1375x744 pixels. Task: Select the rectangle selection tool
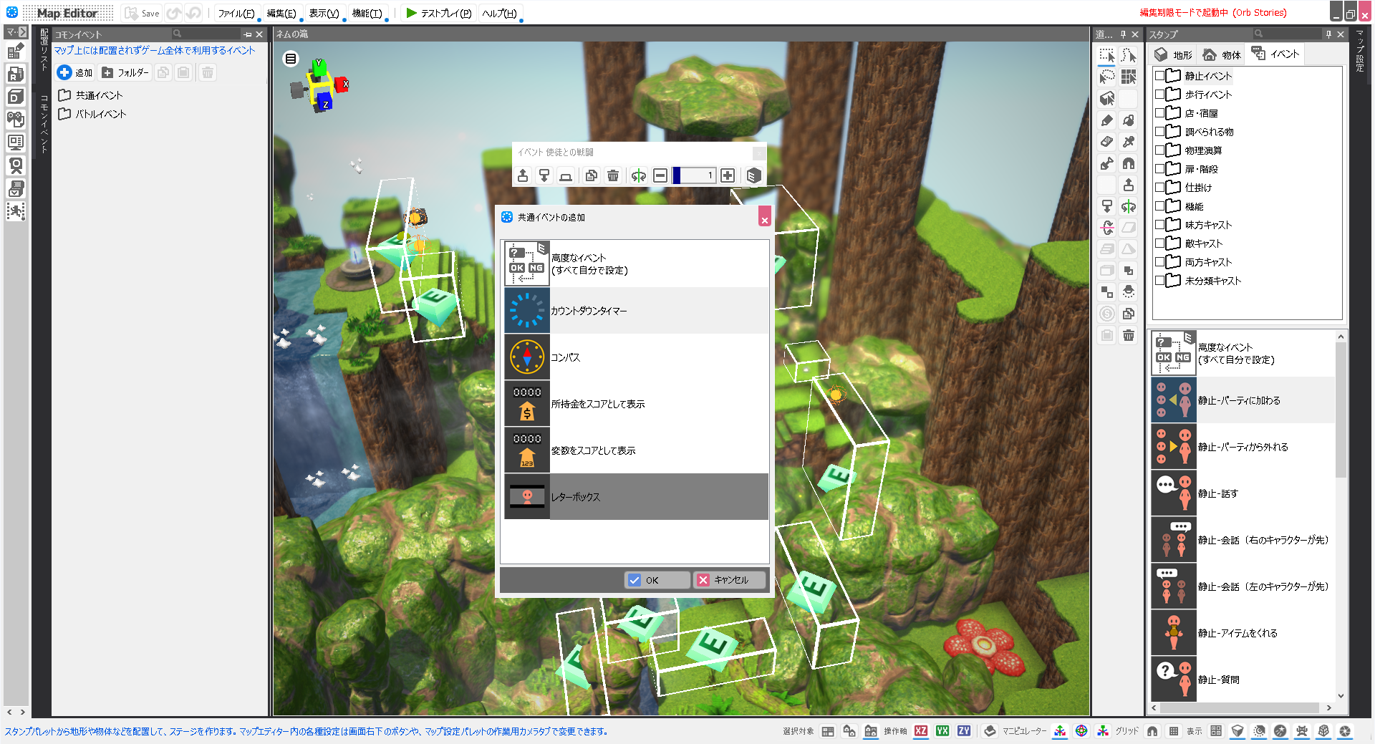[x=1107, y=56]
